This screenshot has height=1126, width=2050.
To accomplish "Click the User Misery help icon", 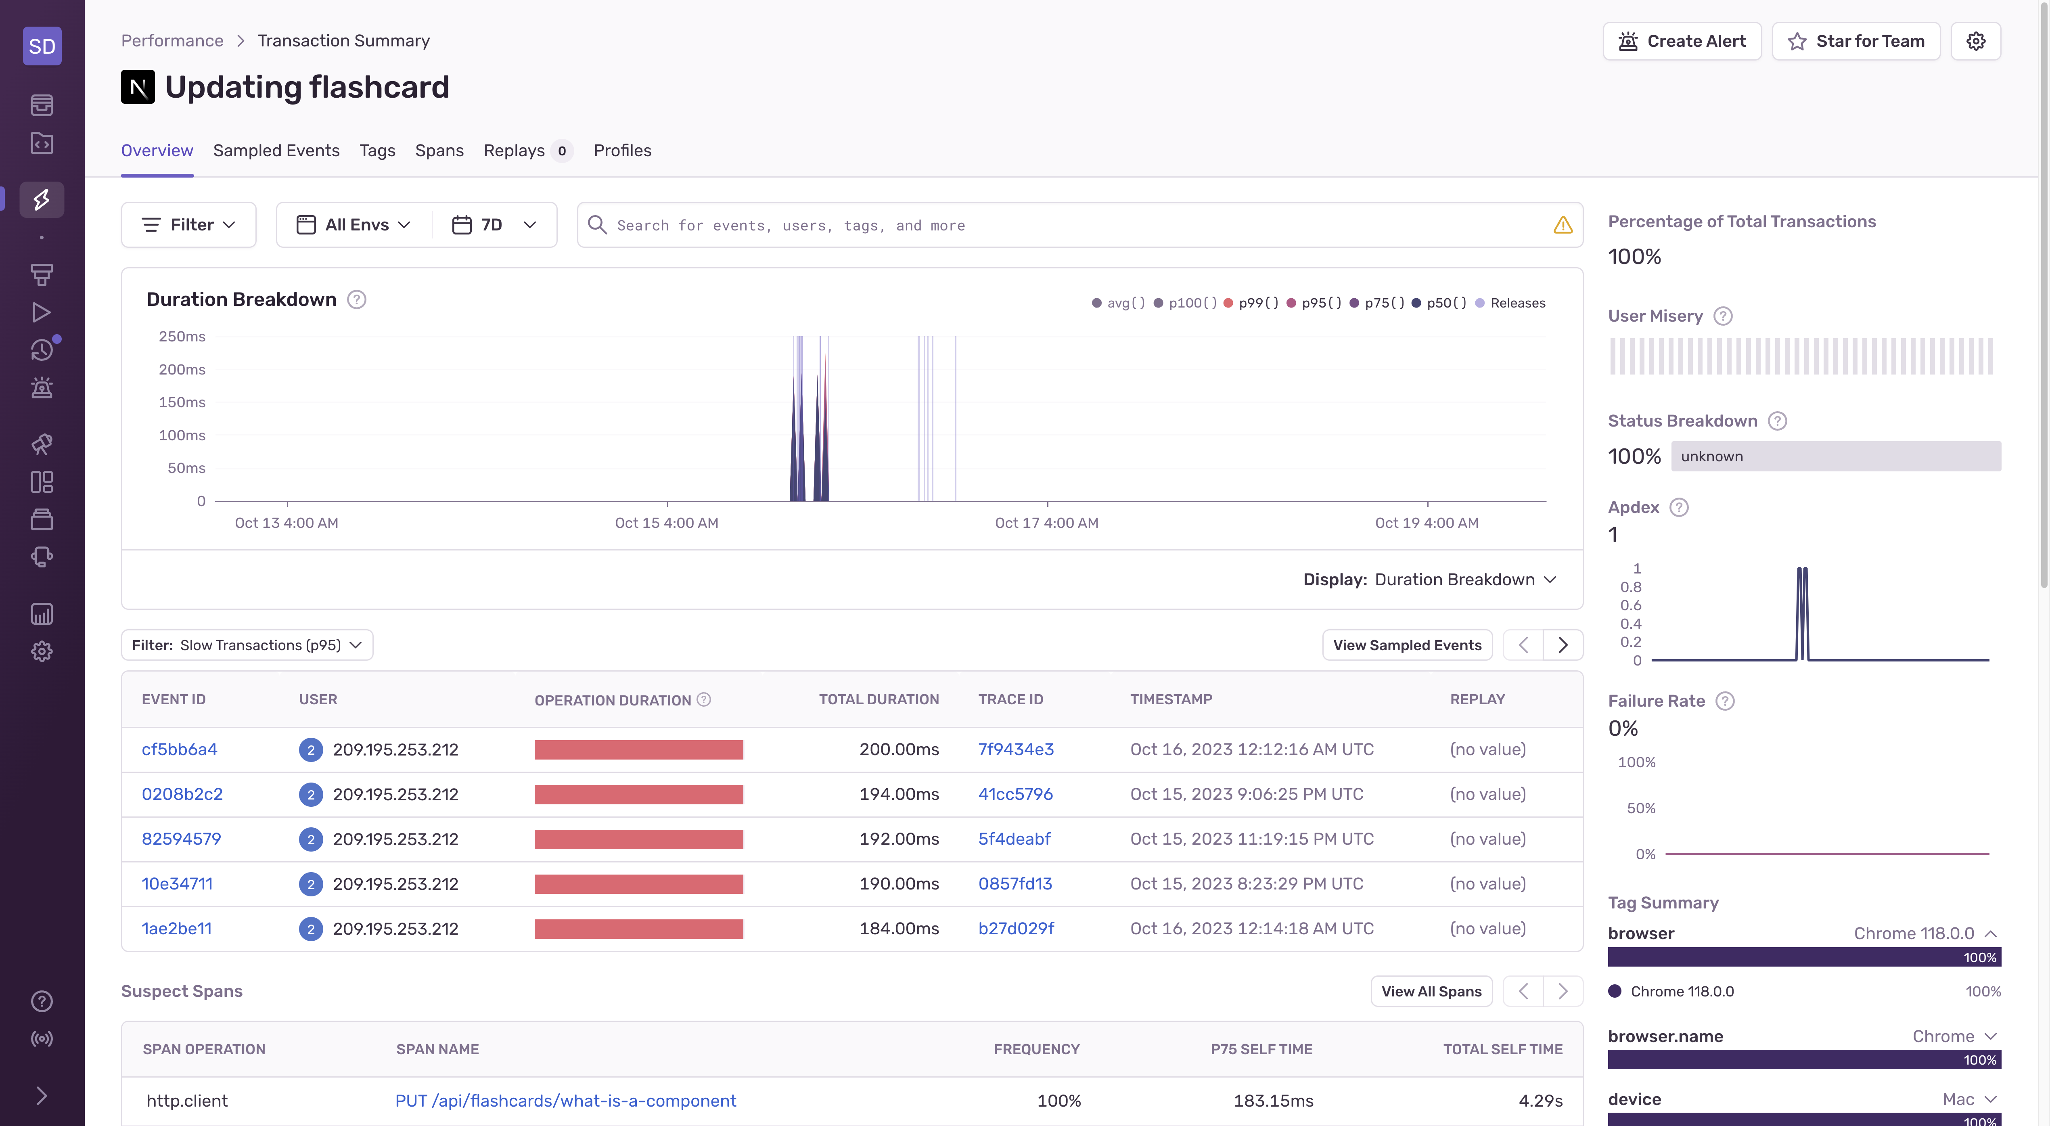I will (1723, 316).
